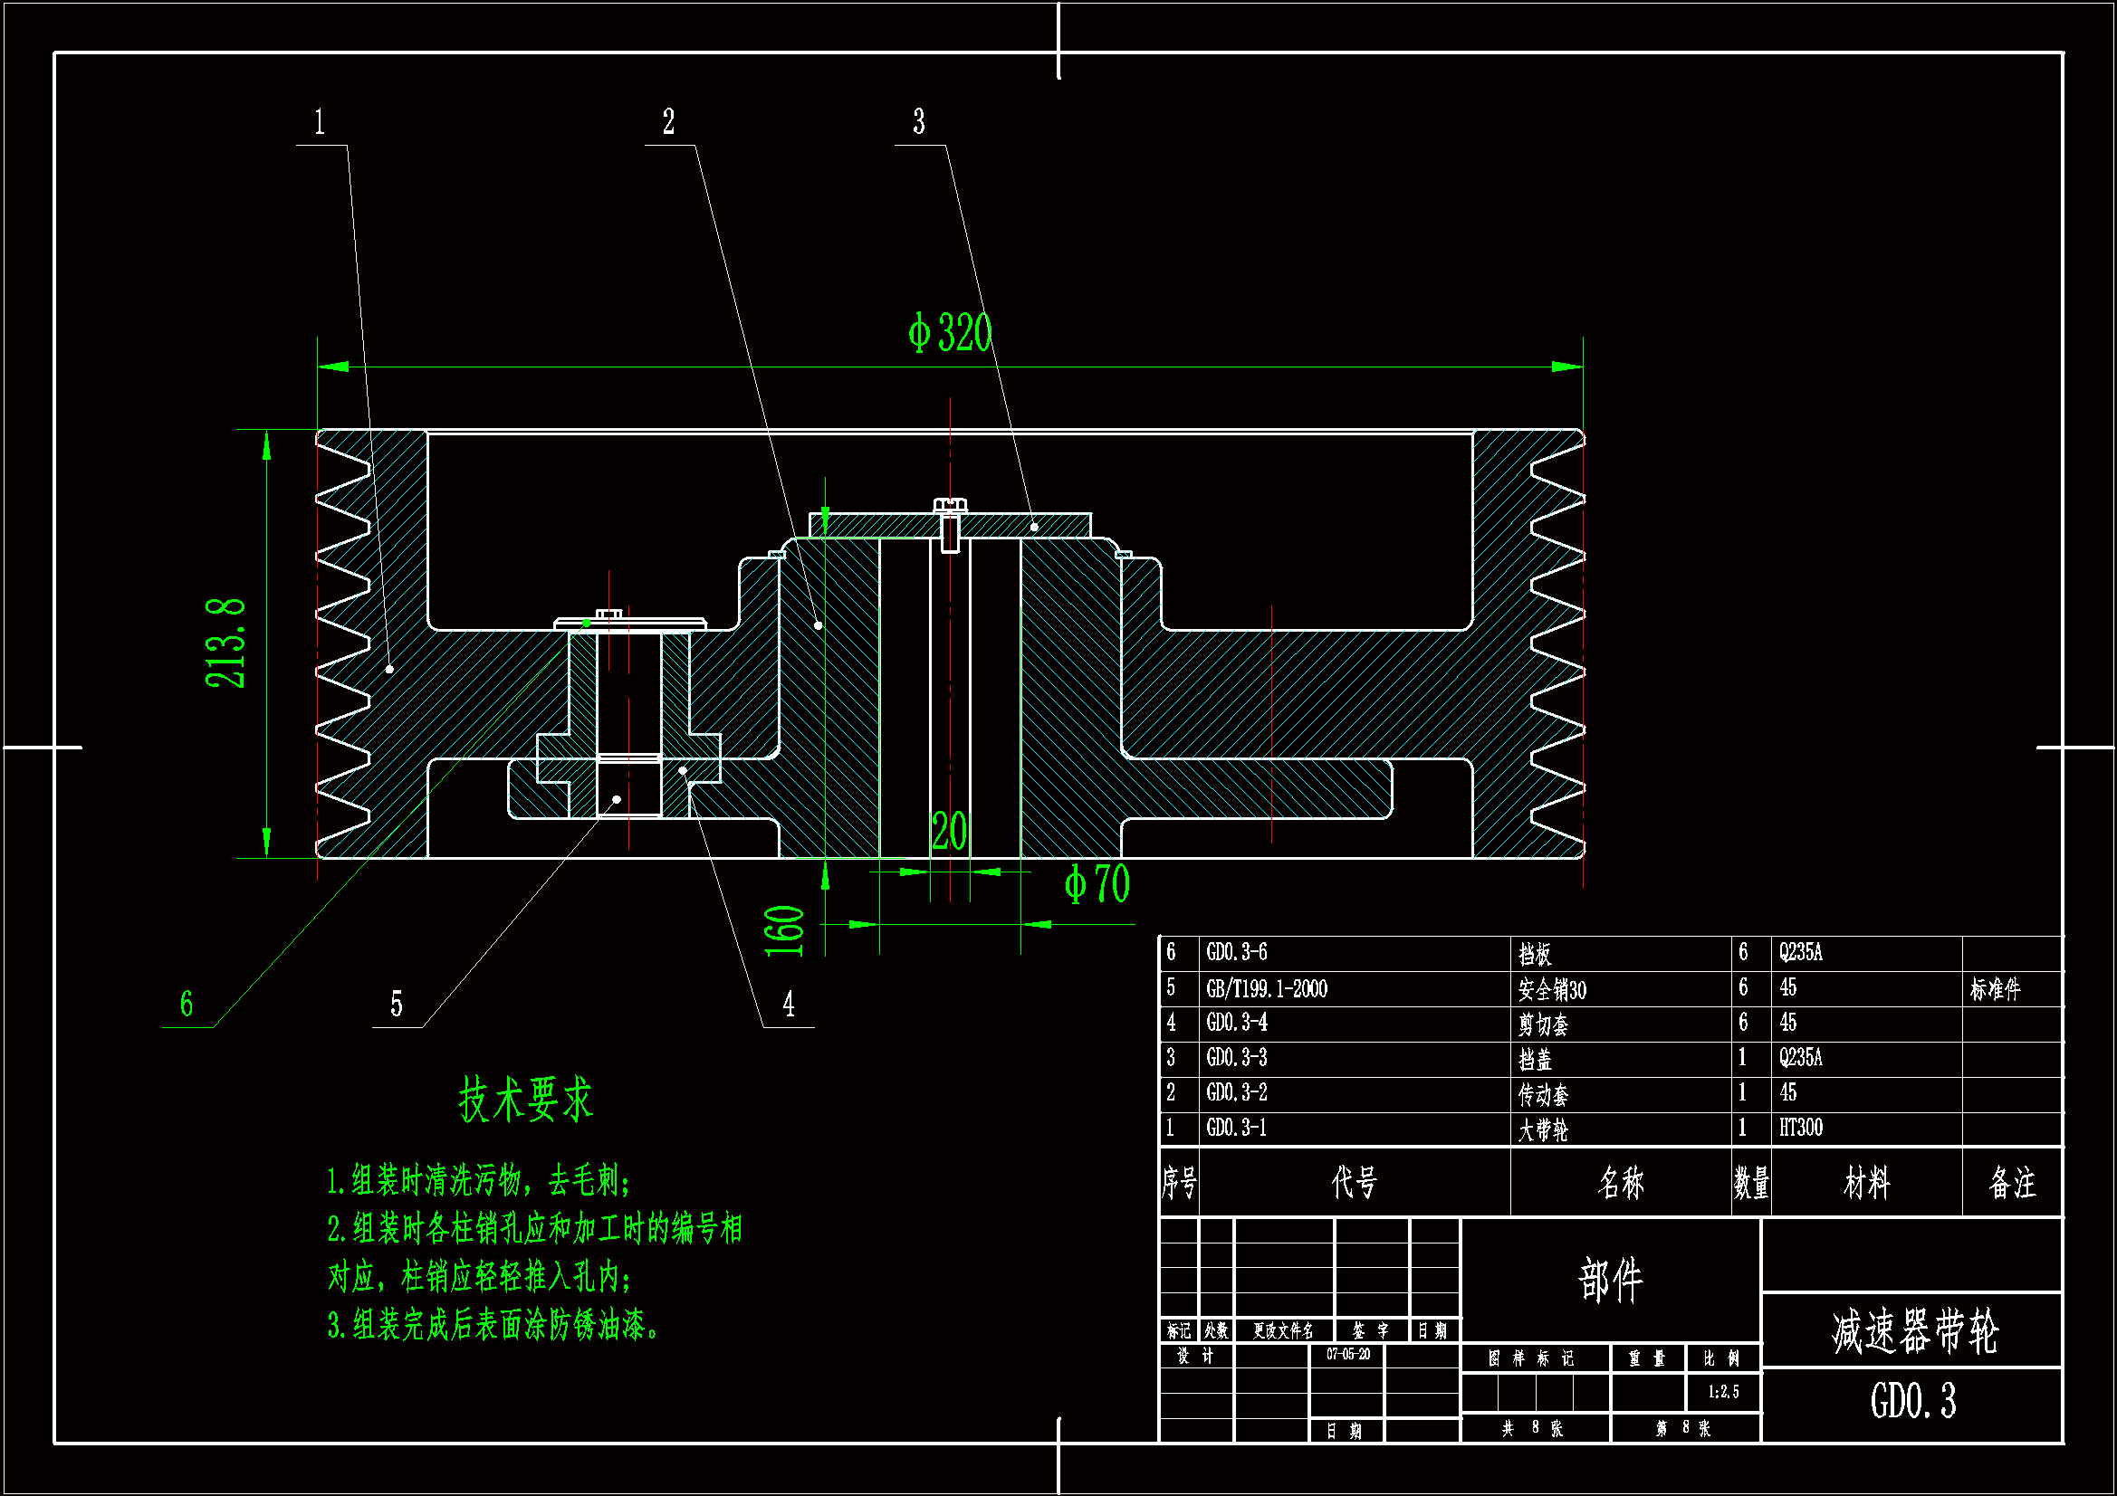This screenshot has height=1496, width=2117.
Task: Click part balloon number 6 in green
Action: coord(187,1004)
